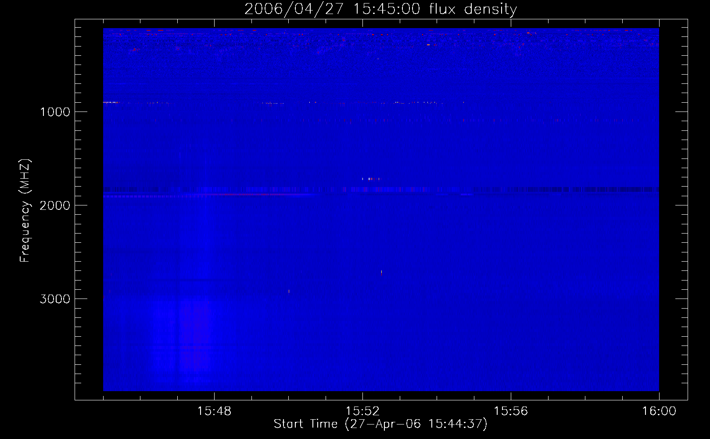Click the 15:56 time tick label
Screen dimensions: 710x439
pos(511,411)
